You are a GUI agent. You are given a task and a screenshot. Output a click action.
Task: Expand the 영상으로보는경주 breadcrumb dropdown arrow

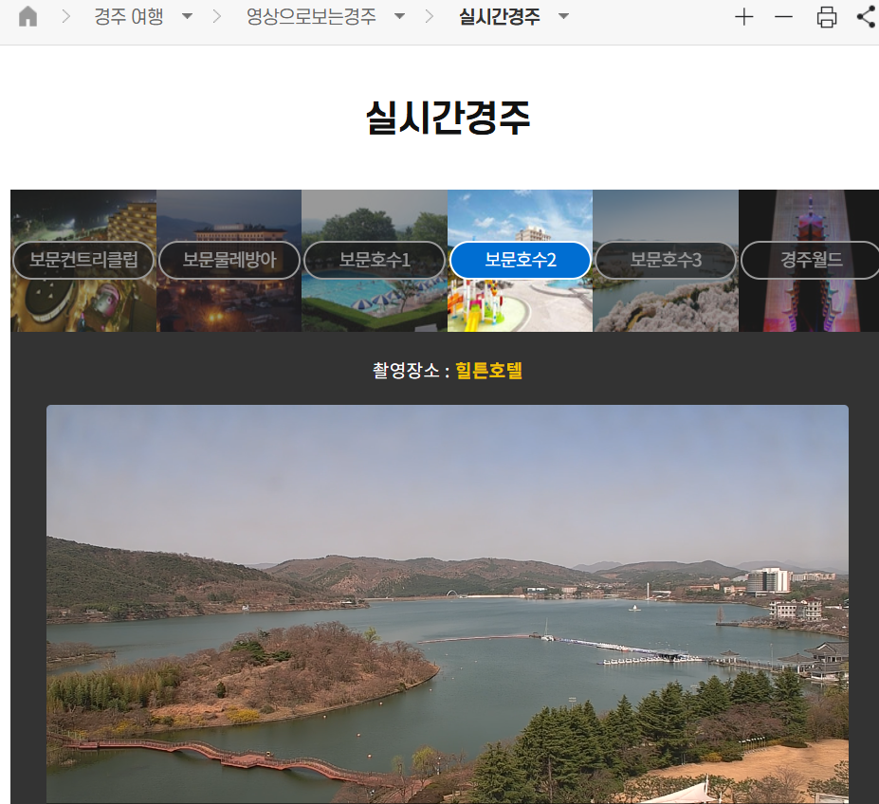tap(399, 16)
